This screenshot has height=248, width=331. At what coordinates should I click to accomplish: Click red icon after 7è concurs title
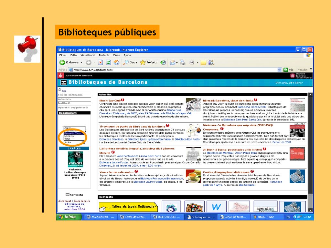coord(167,126)
